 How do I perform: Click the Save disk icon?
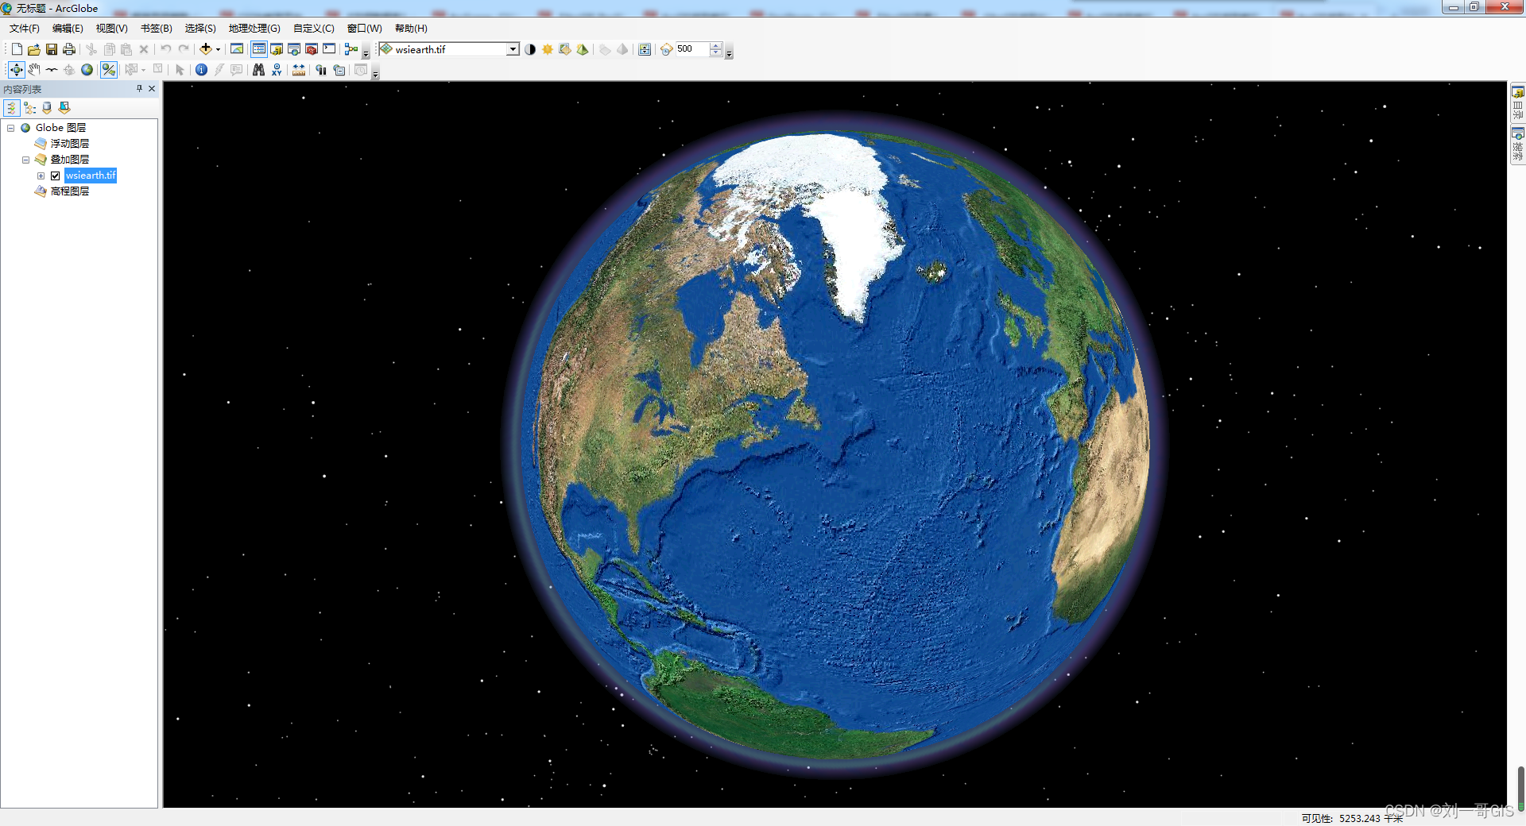click(x=52, y=49)
